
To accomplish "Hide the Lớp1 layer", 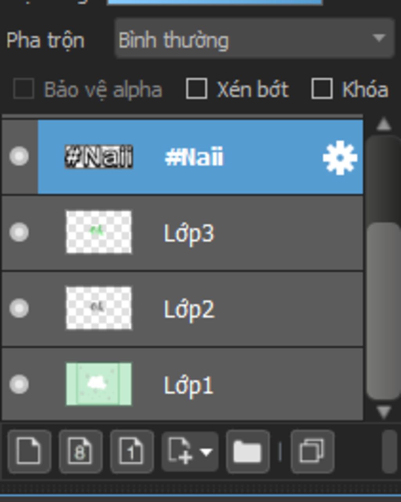I will click(19, 384).
